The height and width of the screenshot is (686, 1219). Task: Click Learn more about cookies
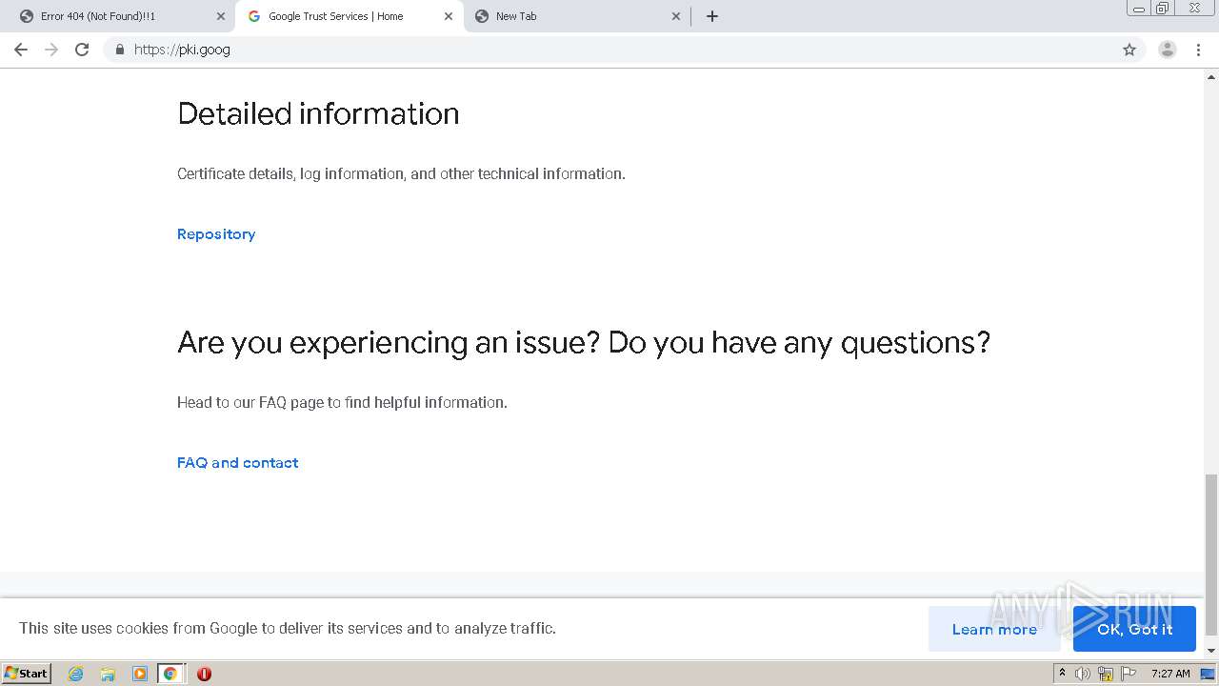pyautogui.click(x=994, y=629)
